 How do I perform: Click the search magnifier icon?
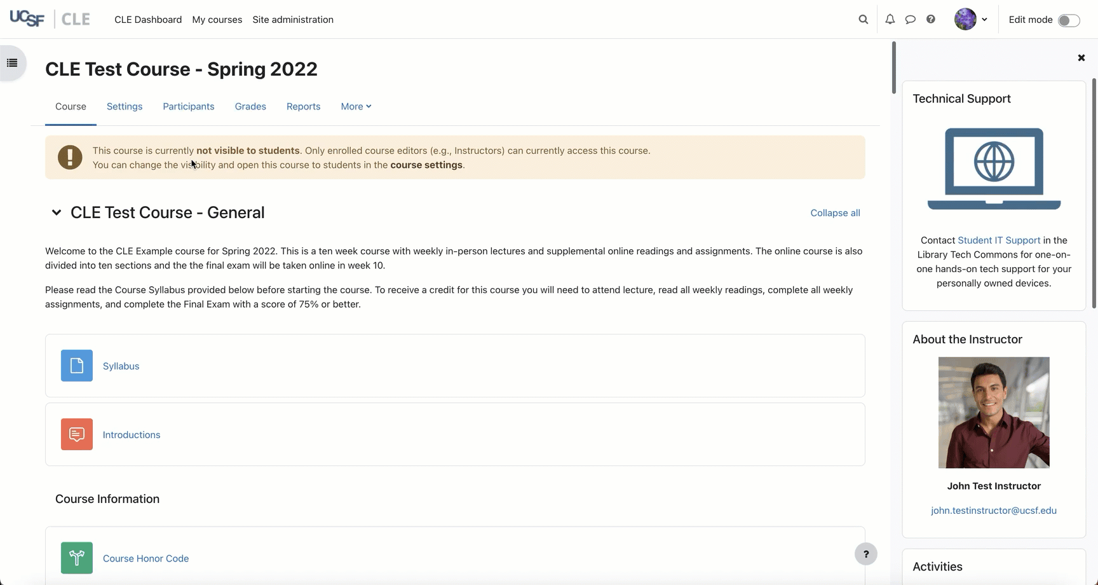(x=863, y=20)
